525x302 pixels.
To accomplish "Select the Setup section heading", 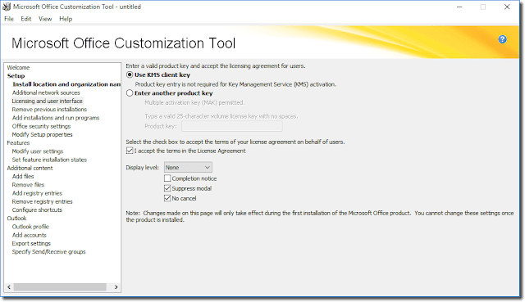I will 16,76.
